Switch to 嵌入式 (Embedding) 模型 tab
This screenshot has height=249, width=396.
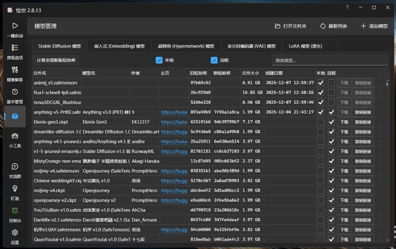119,46
